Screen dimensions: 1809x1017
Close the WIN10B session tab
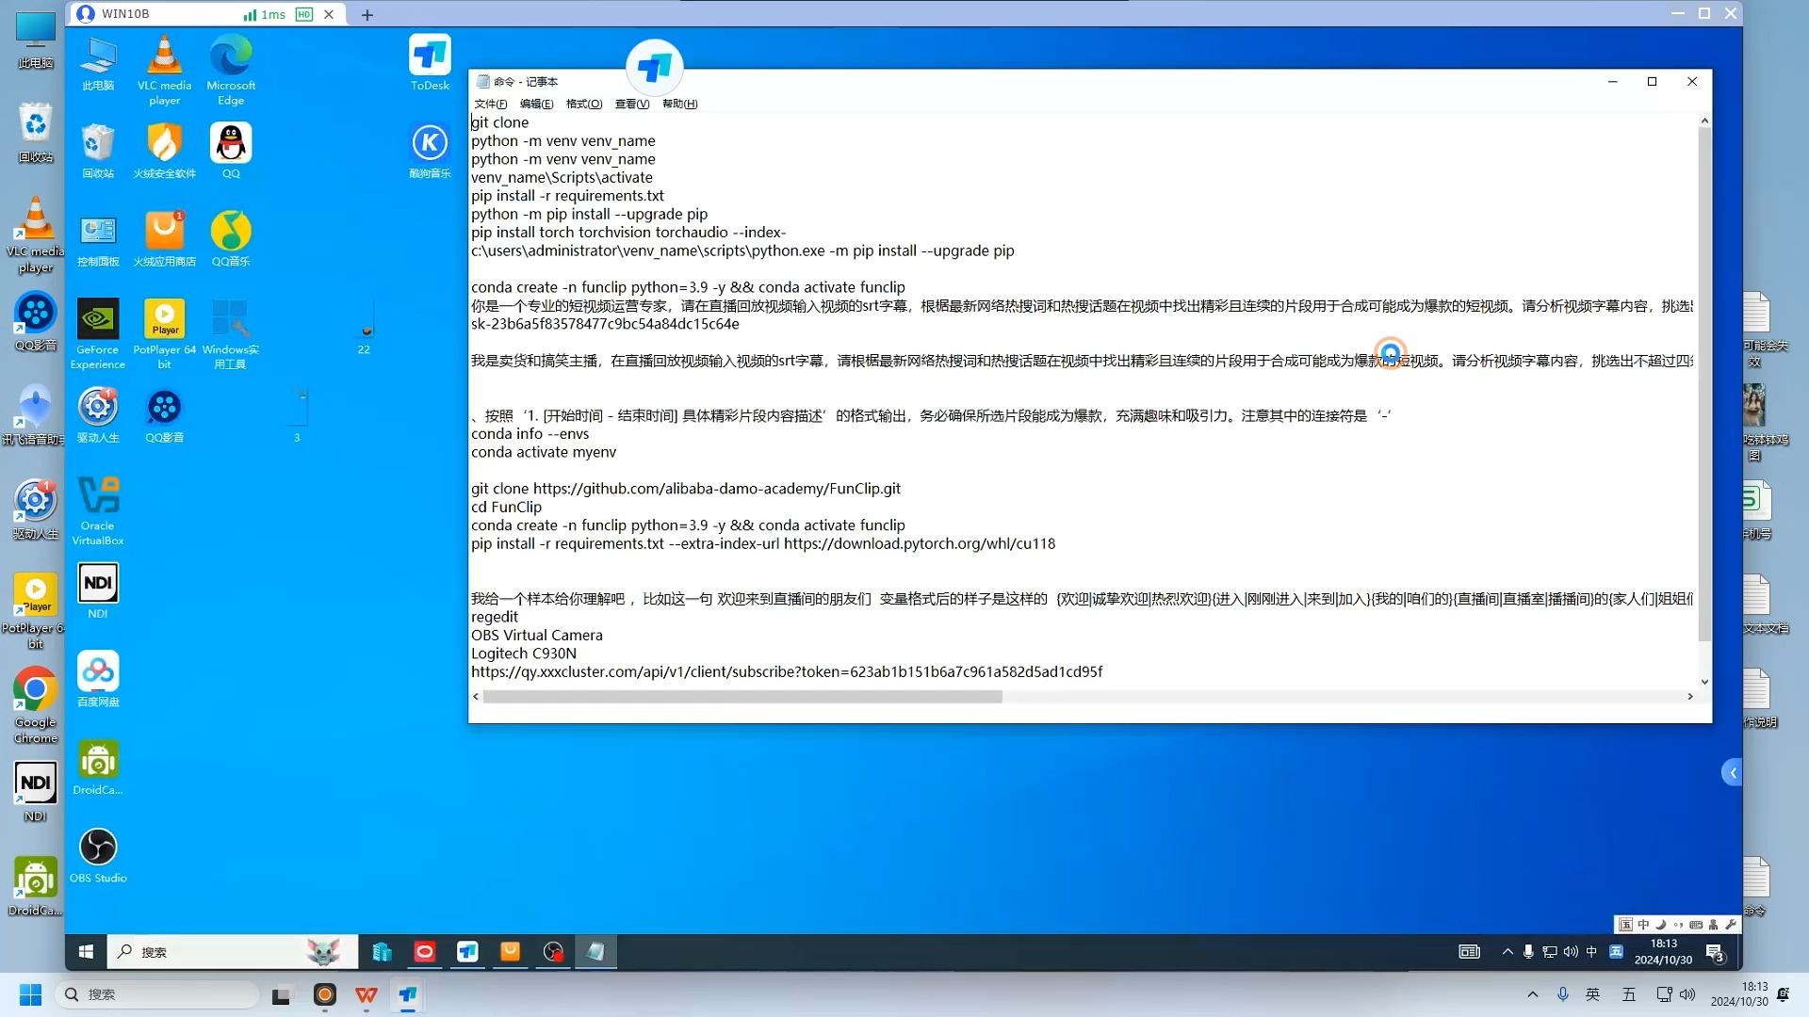[329, 14]
